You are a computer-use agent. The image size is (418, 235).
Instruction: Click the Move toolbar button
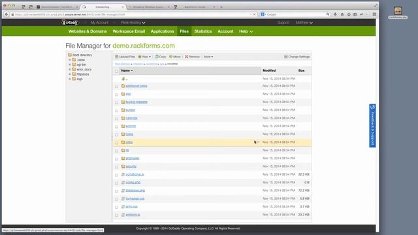click(x=175, y=57)
